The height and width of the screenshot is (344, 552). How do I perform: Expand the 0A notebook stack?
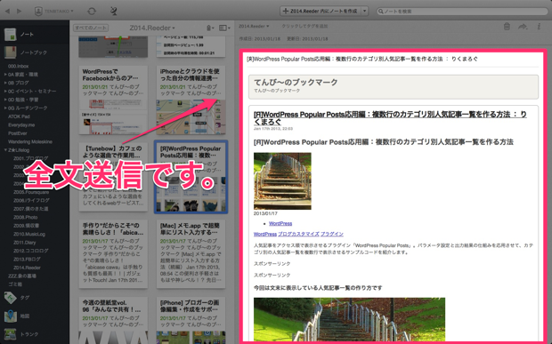pos(5,75)
